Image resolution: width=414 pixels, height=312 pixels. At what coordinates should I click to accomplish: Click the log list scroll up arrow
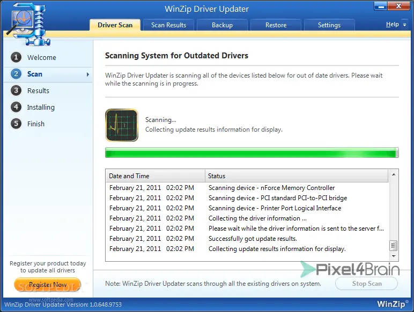(394, 174)
